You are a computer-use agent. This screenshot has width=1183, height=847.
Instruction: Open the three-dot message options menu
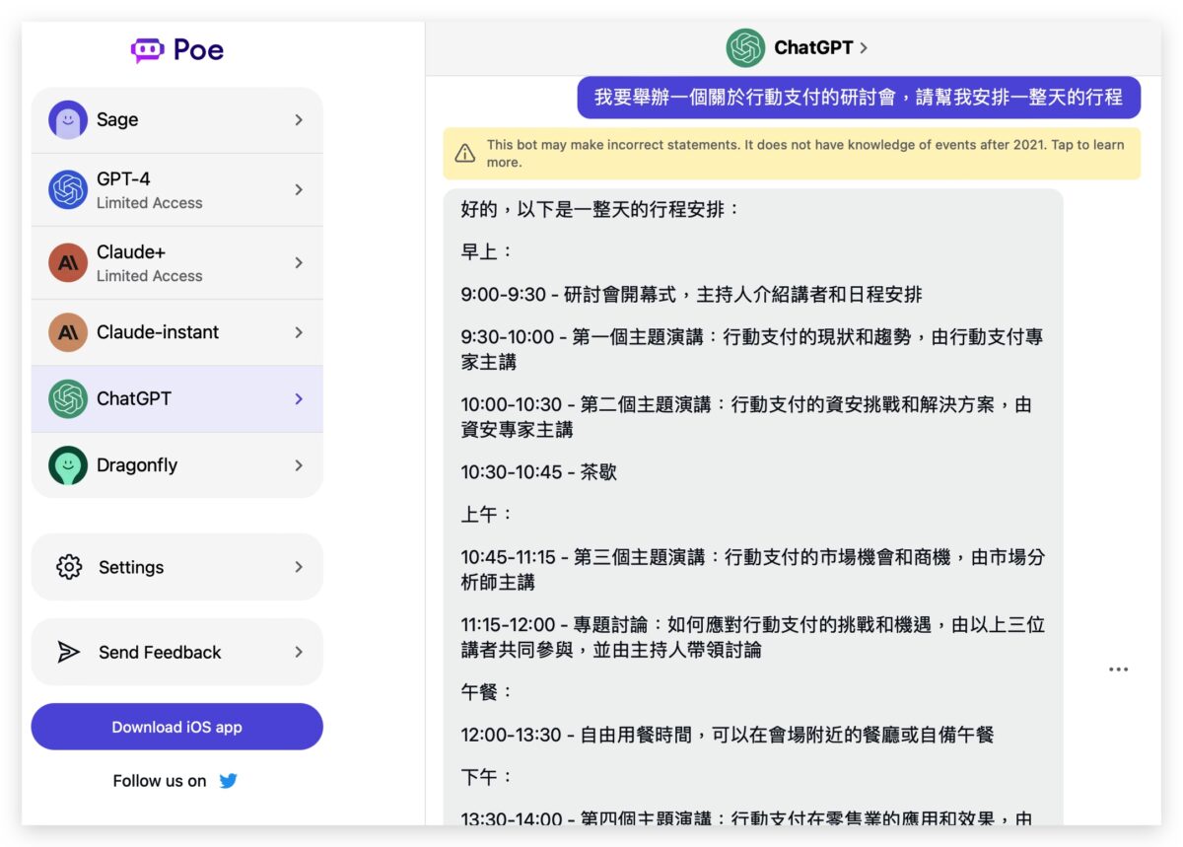1118,670
